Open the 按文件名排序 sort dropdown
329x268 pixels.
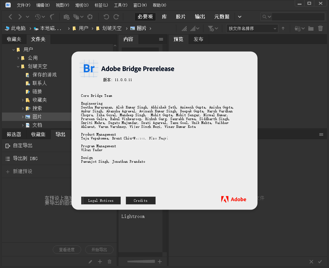(252, 28)
